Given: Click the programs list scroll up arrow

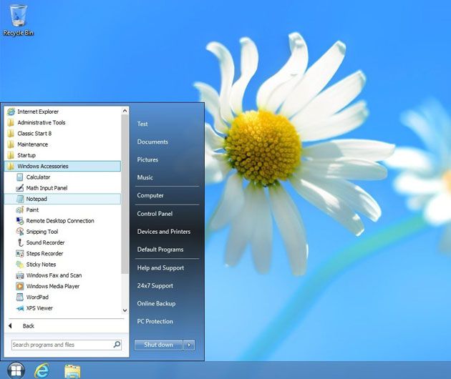Looking at the screenshot, I should (125, 111).
